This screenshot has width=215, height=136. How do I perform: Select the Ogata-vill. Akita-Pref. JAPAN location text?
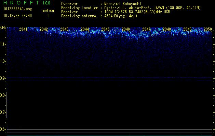click(152, 8)
